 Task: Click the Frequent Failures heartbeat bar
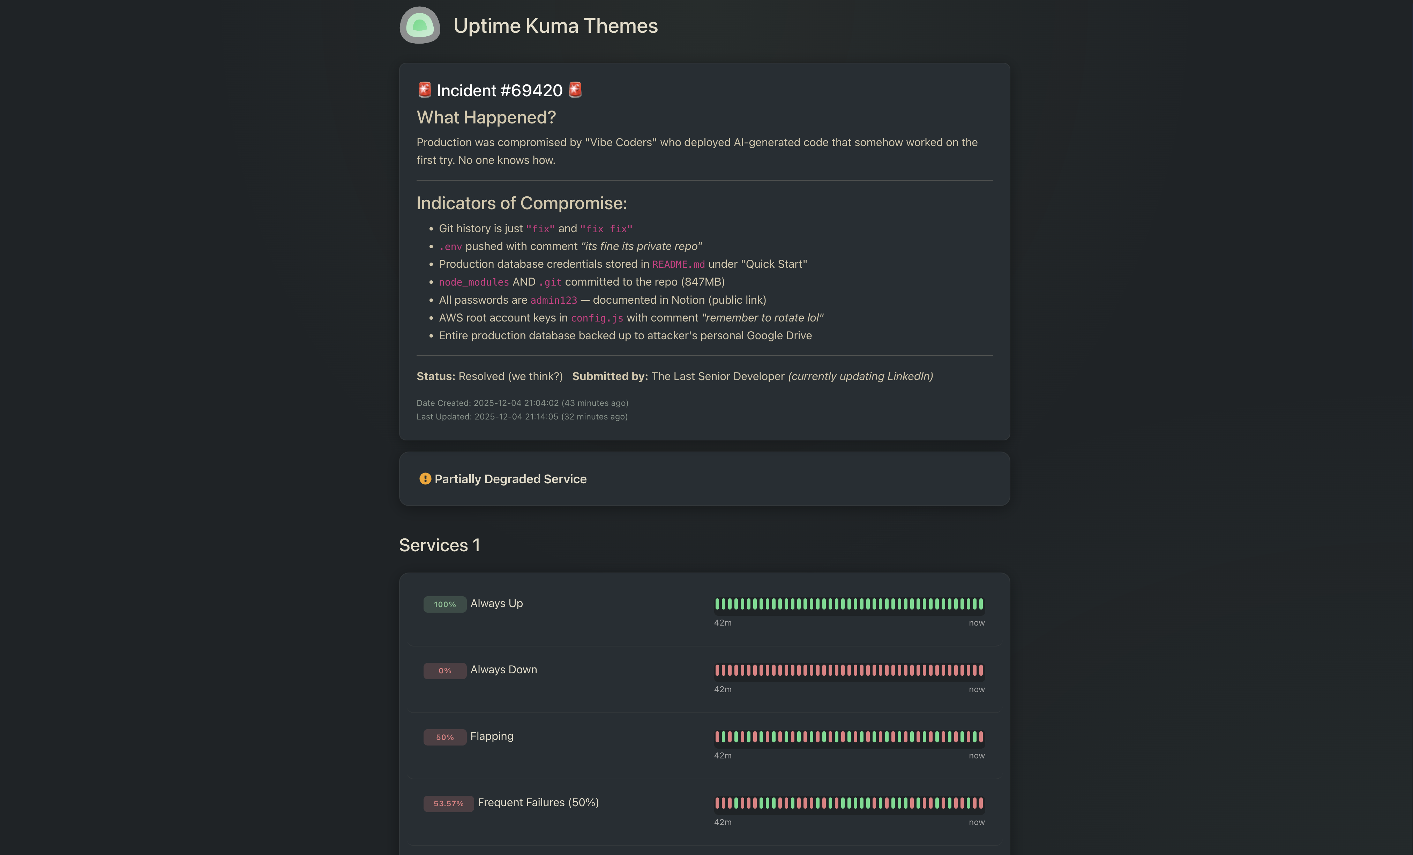coord(849,803)
